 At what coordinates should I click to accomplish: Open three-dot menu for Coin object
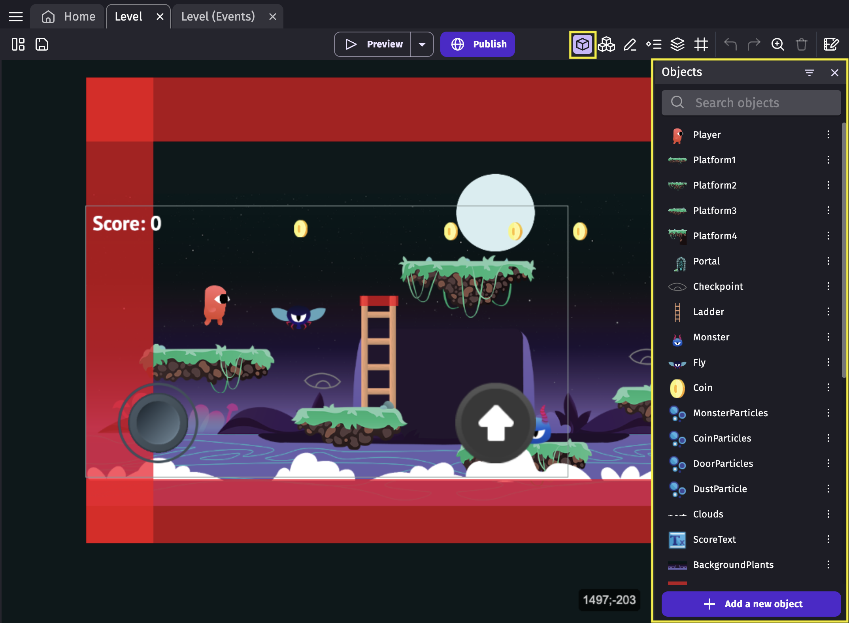tap(828, 388)
